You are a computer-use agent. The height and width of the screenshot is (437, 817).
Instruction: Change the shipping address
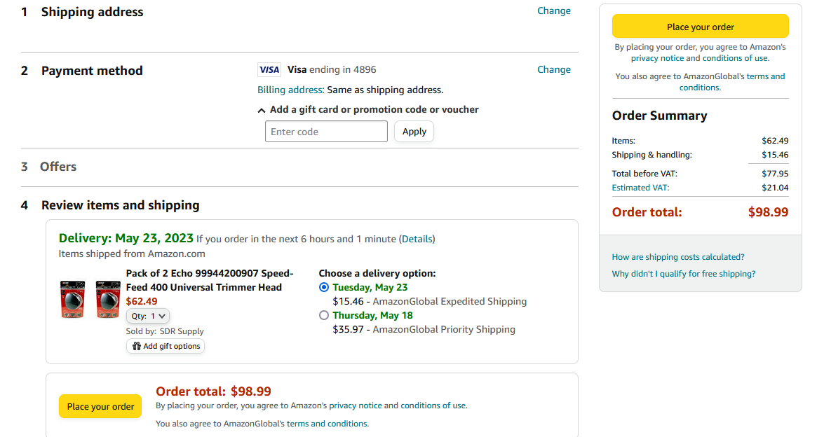(x=554, y=11)
